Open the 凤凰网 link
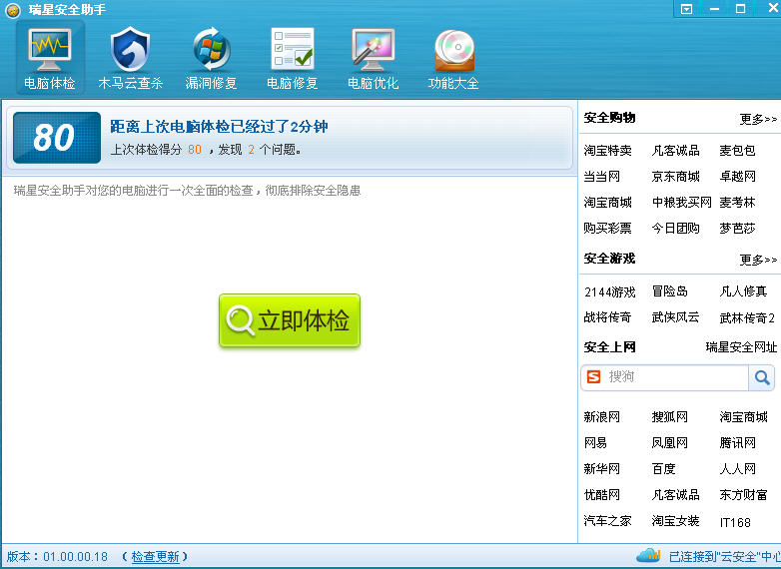Screen dimensions: 781x569 pyautogui.click(x=669, y=442)
